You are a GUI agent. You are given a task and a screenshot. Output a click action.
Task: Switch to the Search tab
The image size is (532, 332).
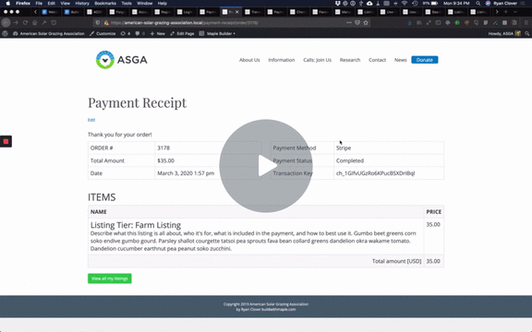point(432,12)
